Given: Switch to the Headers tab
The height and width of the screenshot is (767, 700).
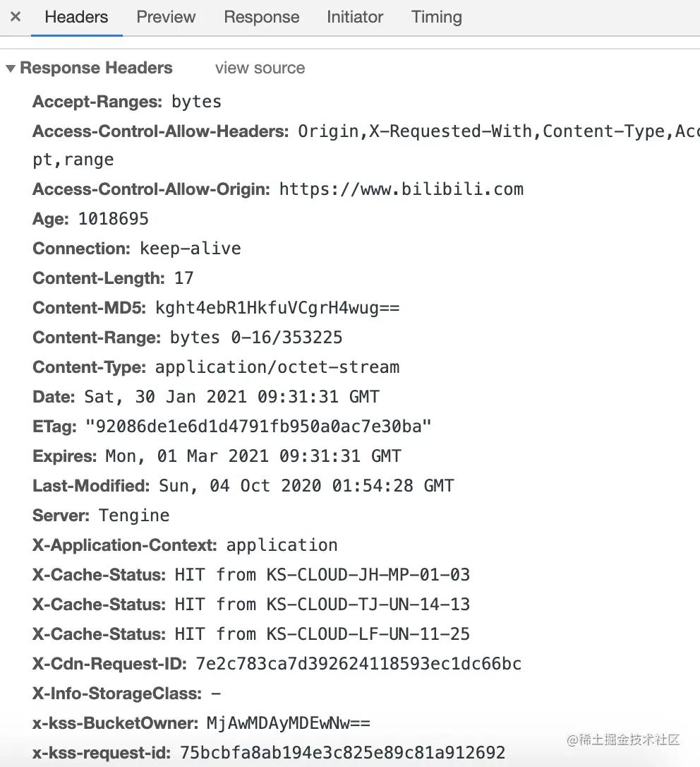Looking at the screenshot, I should click(x=76, y=17).
